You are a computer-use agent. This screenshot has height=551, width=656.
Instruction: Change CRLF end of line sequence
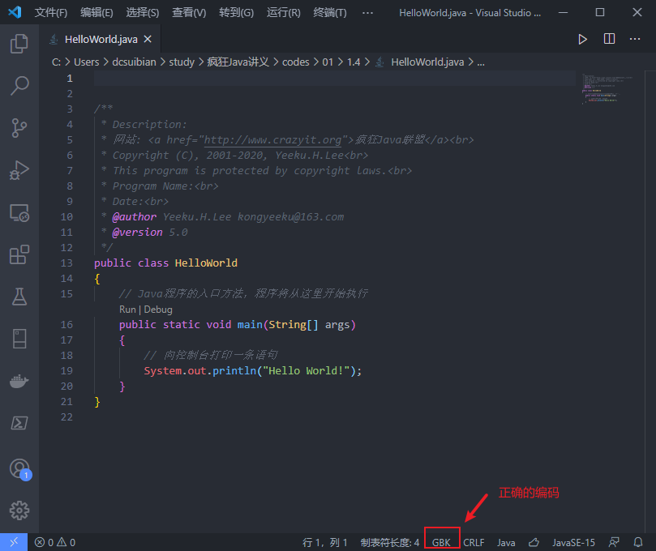tap(474, 542)
